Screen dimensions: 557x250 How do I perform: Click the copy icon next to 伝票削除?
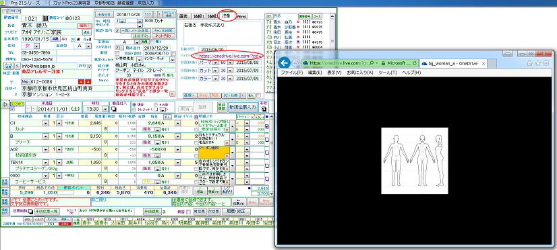click(x=30, y=212)
